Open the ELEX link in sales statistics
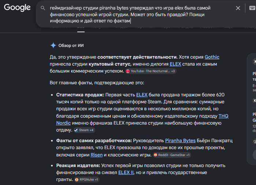Viewport: 256px width, 185px height. tap(142, 95)
